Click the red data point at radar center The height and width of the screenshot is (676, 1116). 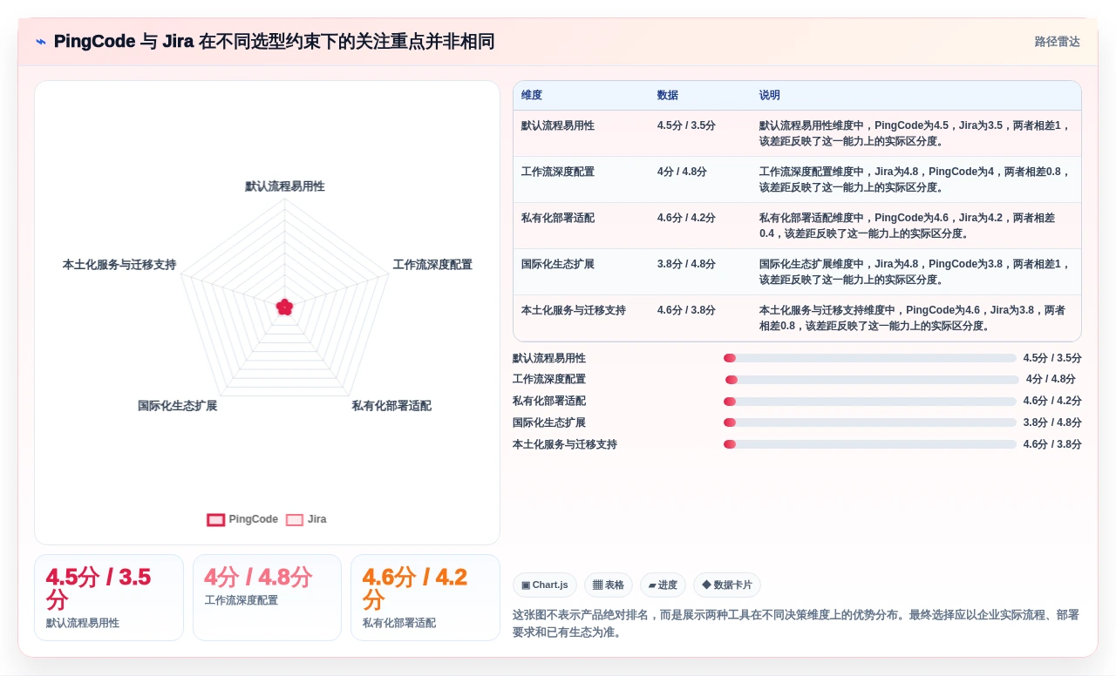point(284,307)
